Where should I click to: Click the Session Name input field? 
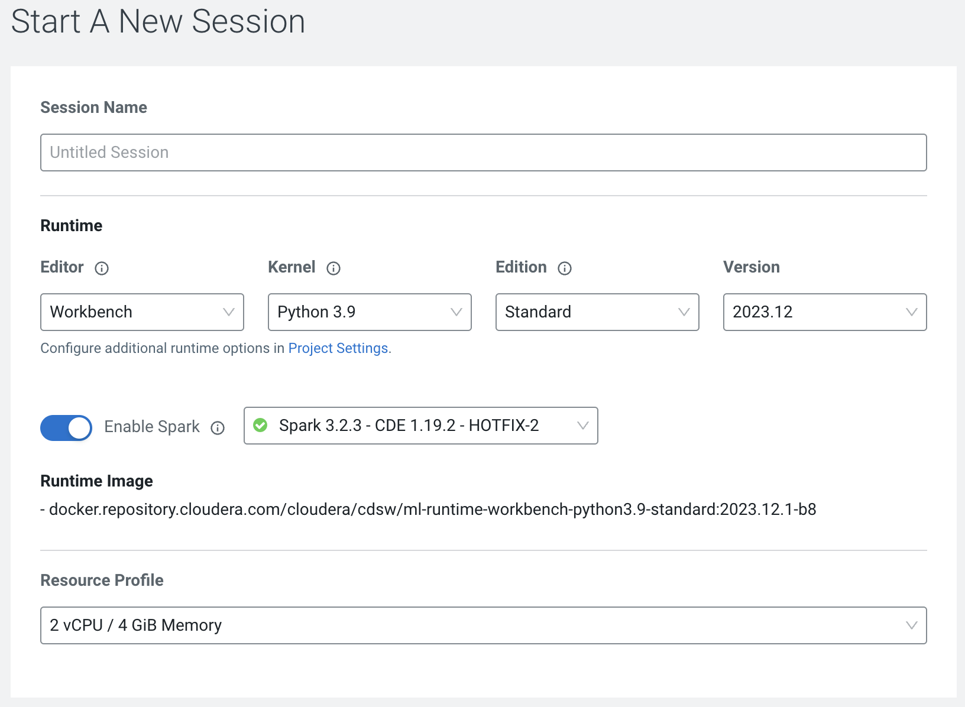coord(483,153)
